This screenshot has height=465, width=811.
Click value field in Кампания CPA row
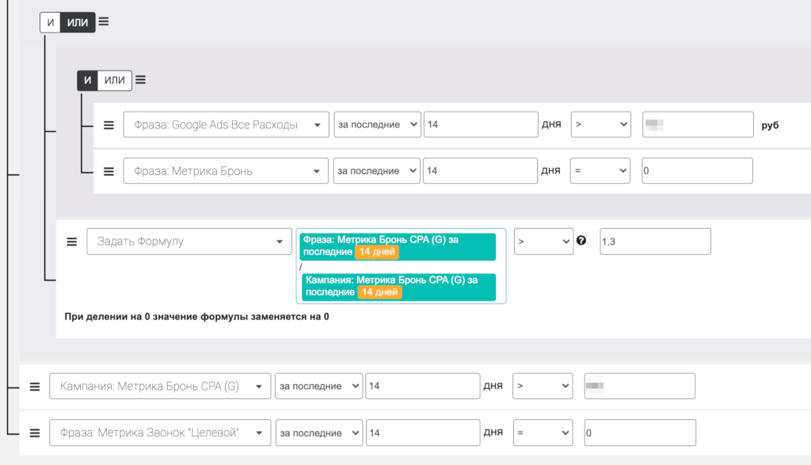click(x=640, y=387)
